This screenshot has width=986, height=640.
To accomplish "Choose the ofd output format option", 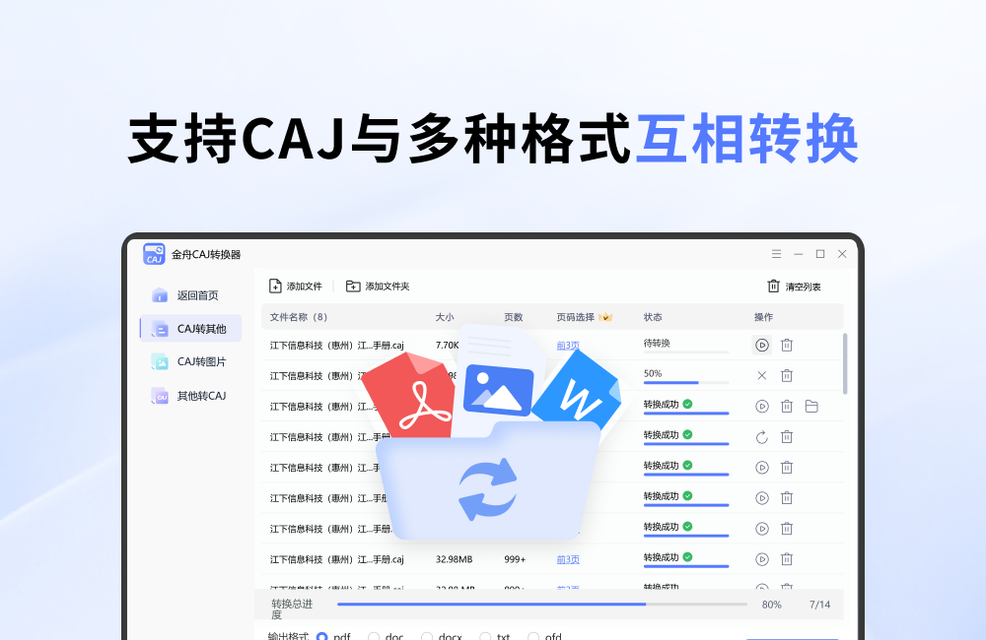I will [x=531, y=636].
